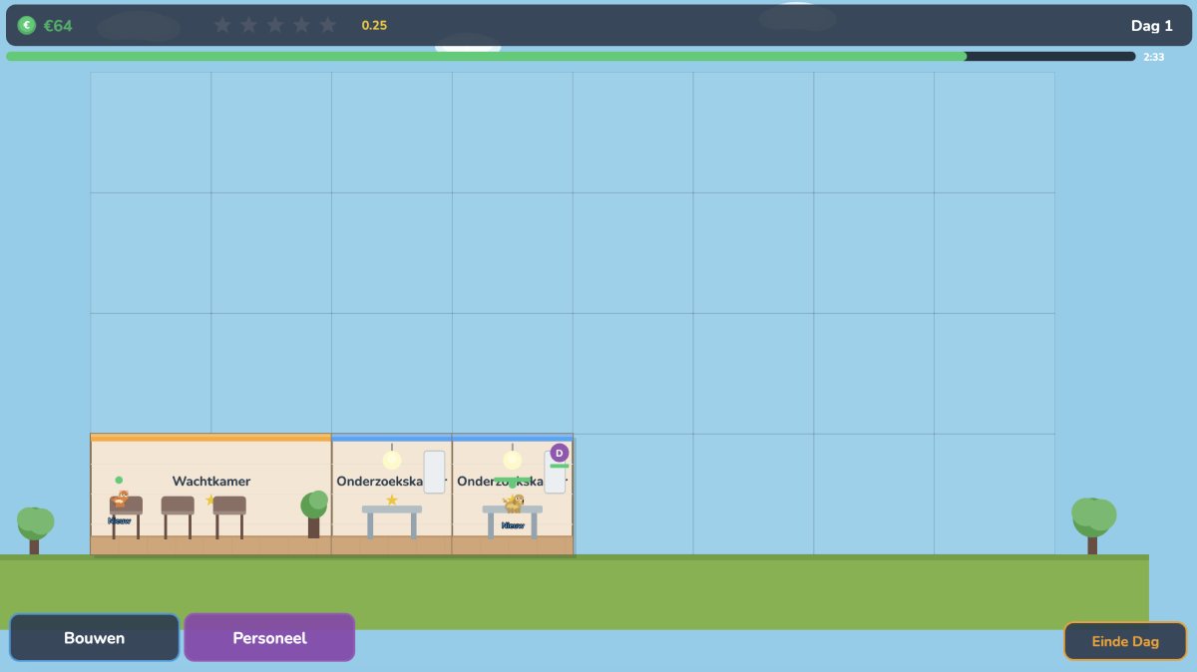This screenshot has width=1197, height=672.
Task: Click the 2:33 remaining time label
Action: click(1153, 57)
